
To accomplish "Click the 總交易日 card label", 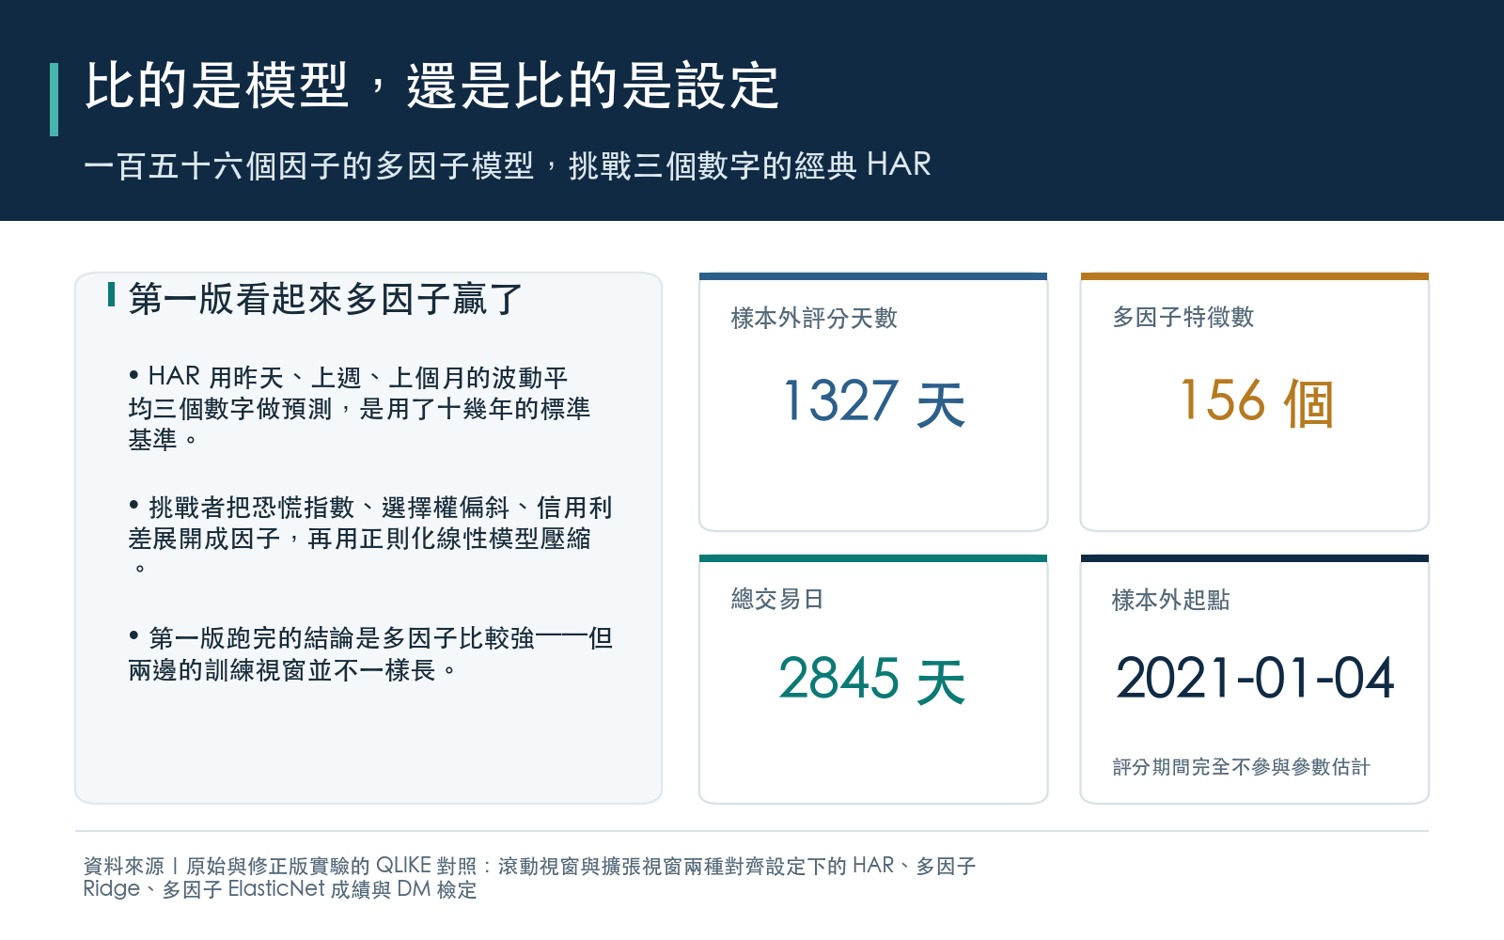I will pyautogui.click(x=777, y=599).
